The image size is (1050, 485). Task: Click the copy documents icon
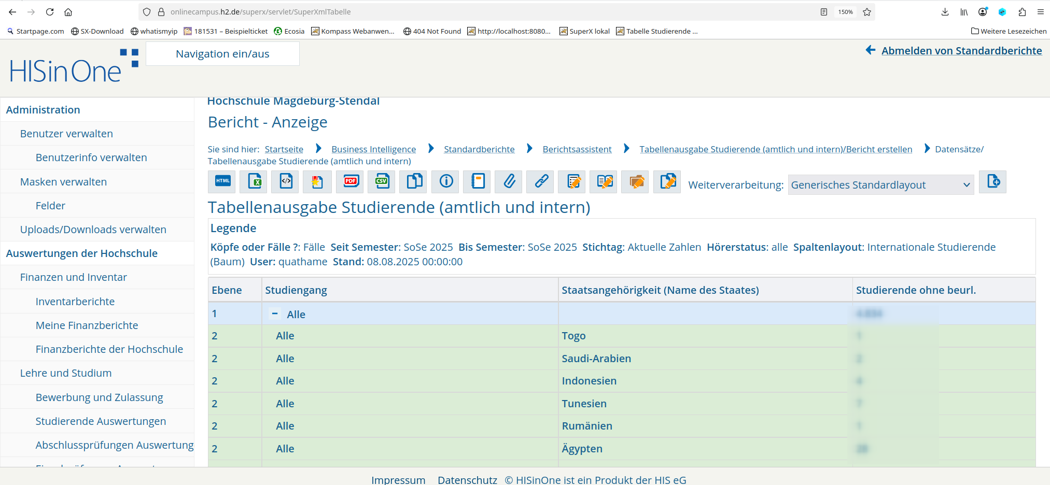[x=414, y=181]
